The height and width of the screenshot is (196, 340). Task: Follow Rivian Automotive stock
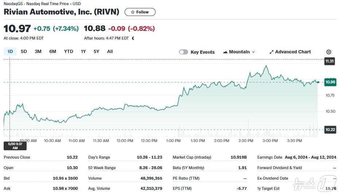click(140, 12)
